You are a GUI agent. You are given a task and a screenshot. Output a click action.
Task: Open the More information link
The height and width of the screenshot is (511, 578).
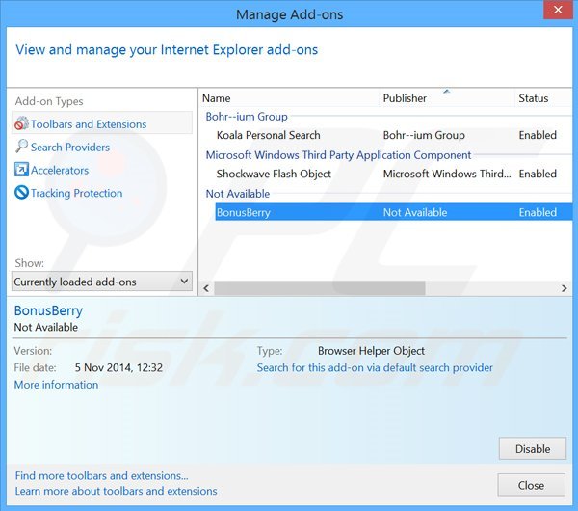point(56,385)
